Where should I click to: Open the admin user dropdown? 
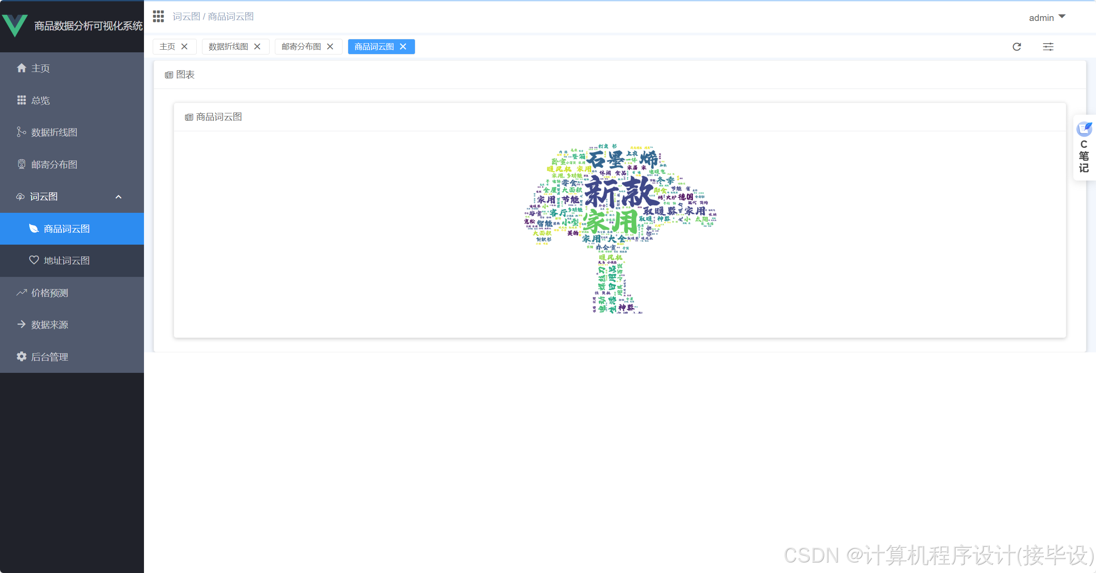[x=1046, y=17]
